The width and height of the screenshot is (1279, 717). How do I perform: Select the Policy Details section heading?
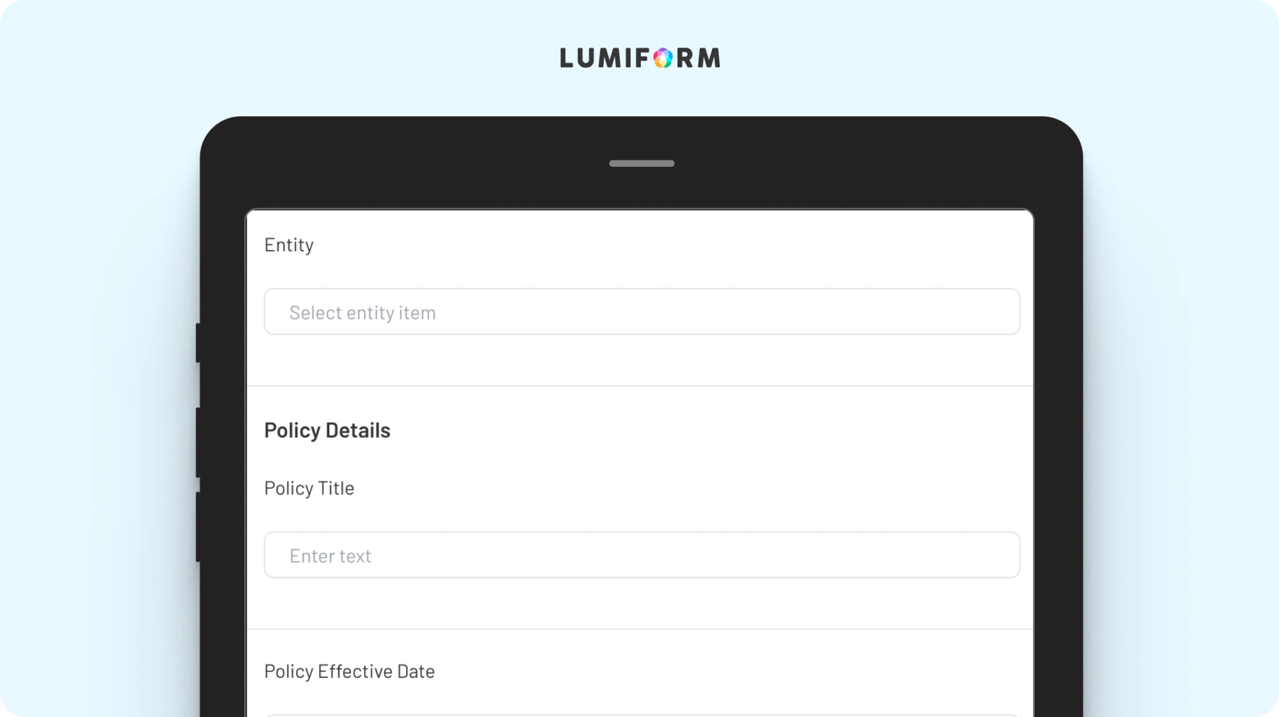point(327,430)
